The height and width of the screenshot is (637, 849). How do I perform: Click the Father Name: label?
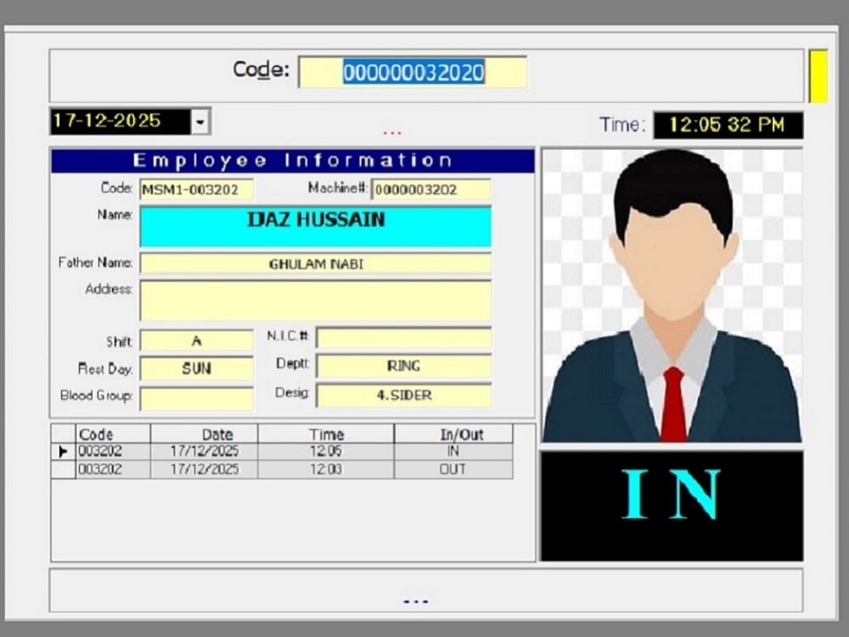[95, 262]
